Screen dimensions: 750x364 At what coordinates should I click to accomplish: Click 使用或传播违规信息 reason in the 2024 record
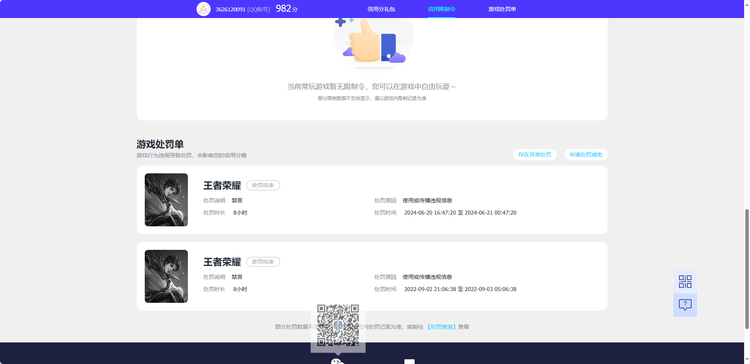click(427, 200)
